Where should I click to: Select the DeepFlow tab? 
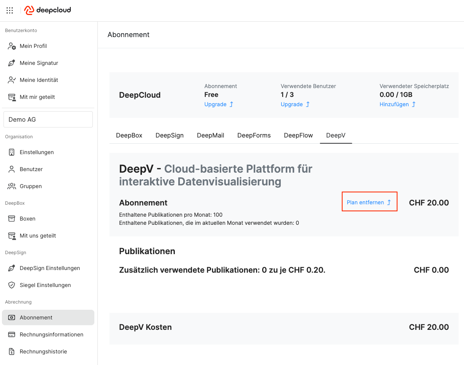298,135
